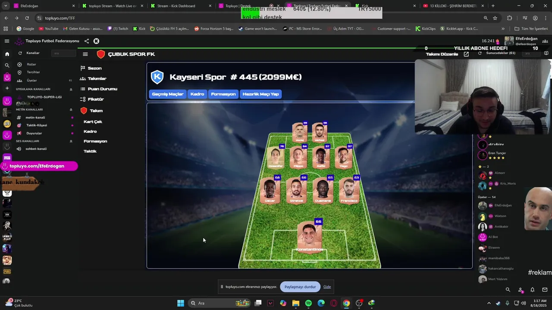Select defender Ousmane card
The width and height of the screenshot is (552, 310).
[x=323, y=190]
